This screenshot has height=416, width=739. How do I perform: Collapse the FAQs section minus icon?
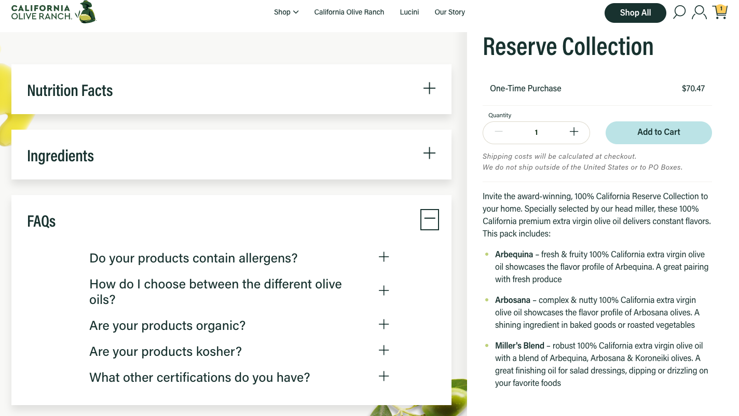coord(429,219)
